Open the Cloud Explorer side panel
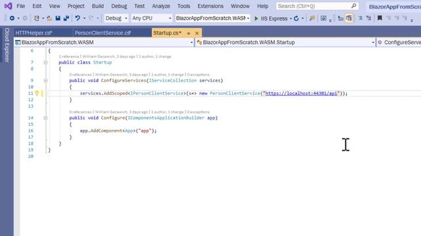The height and width of the screenshot is (236, 421). click(x=7, y=45)
